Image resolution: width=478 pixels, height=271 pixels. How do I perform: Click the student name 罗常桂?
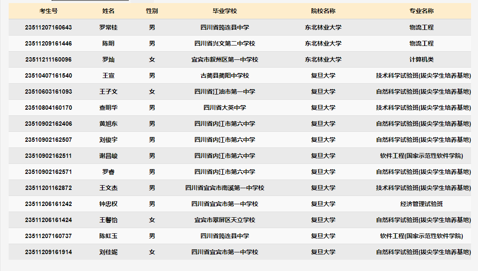click(108, 27)
